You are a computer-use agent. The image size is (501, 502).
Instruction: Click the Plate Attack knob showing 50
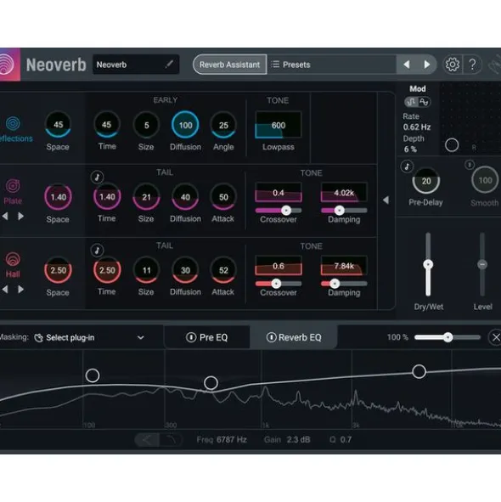point(223,197)
